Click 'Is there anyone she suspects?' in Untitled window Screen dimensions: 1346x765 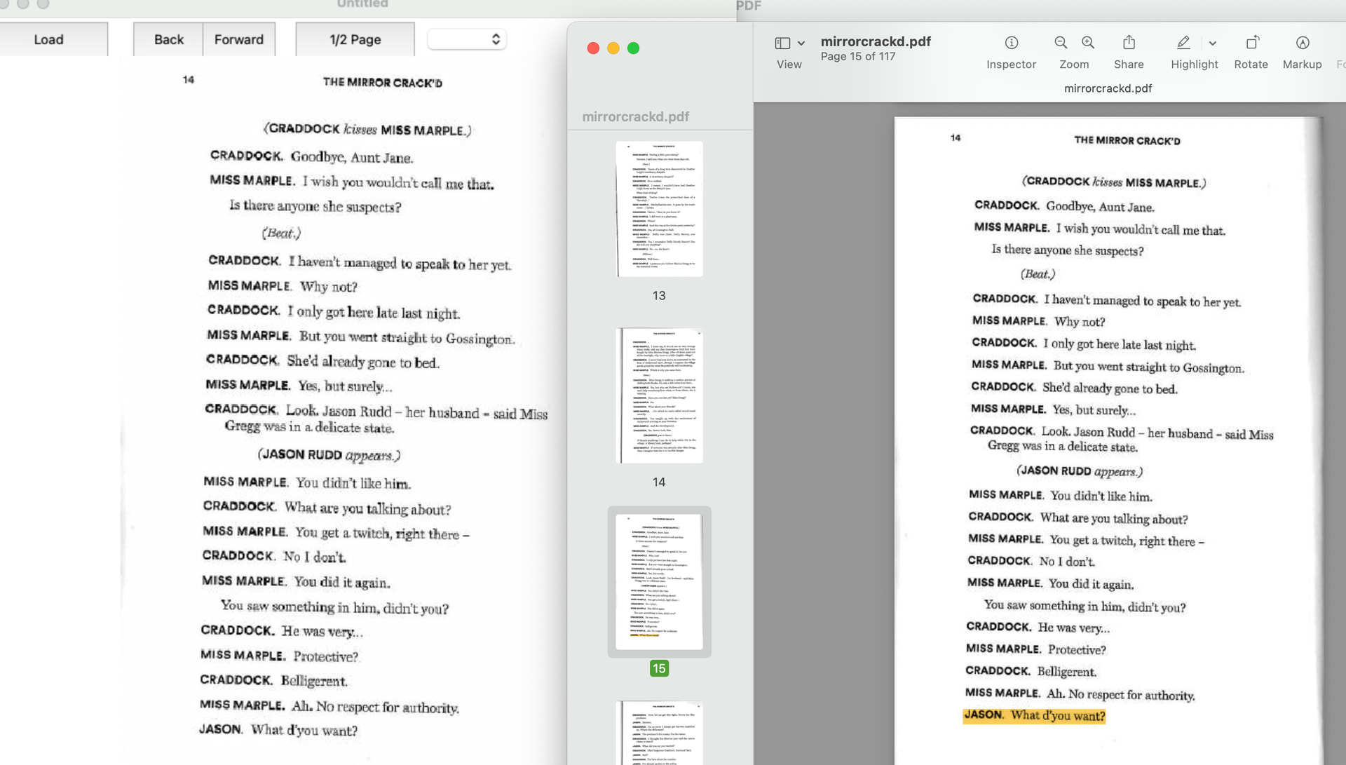tap(315, 206)
